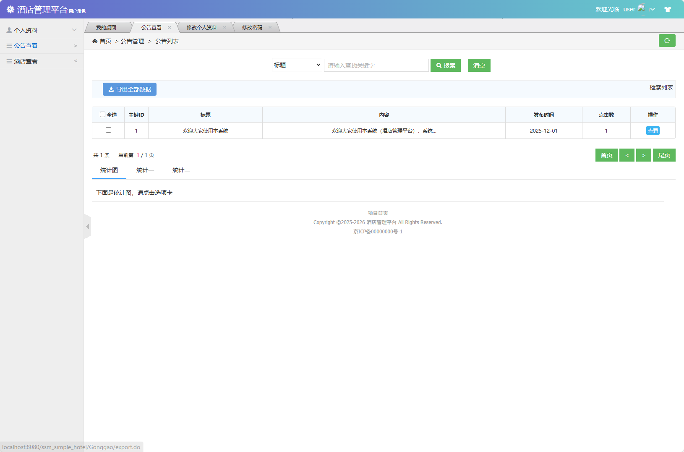Check the 全选 select-all checkbox
This screenshot has height=452, width=684.
[103, 114]
